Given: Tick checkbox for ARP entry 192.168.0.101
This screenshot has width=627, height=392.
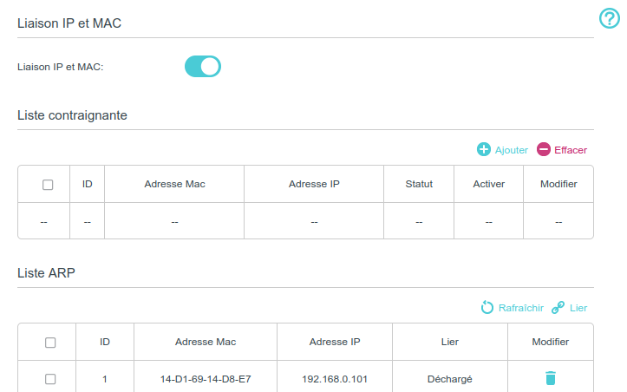Looking at the screenshot, I should click(50, 379).
